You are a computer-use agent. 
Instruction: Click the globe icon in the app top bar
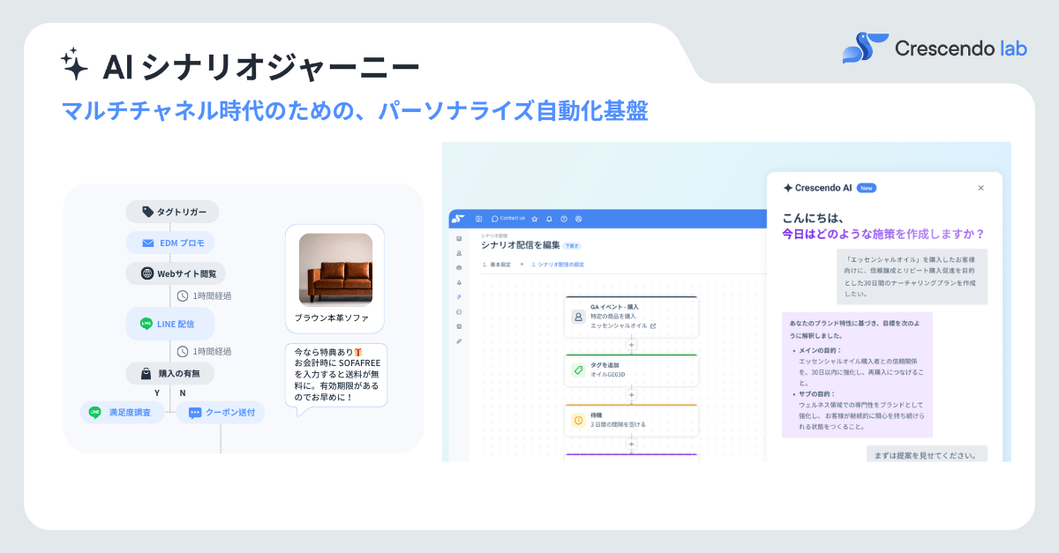[579, 217]
